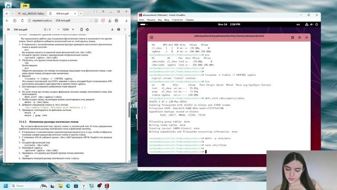Reload the PDF page in browser
Image resolution: width=337 pixels, height=190 pixels.
point(22,21)
